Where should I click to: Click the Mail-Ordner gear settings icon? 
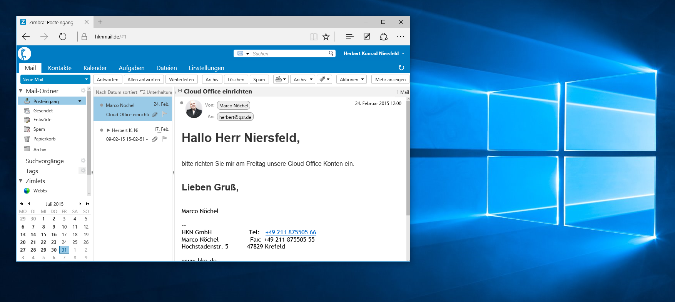83,91
